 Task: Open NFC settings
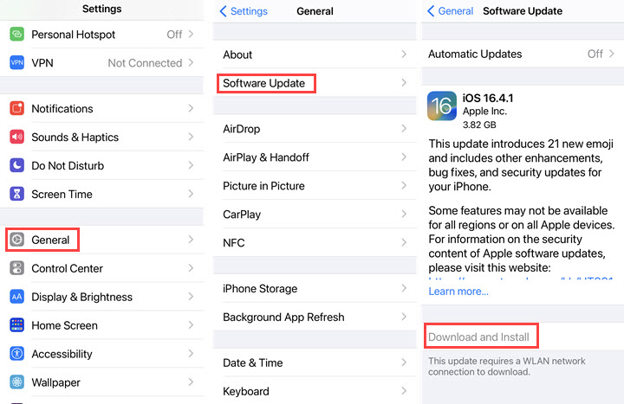[315, 243]
